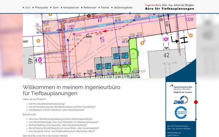Click the bullet mentioning 'Abscheideranlage'

(64, 122)
